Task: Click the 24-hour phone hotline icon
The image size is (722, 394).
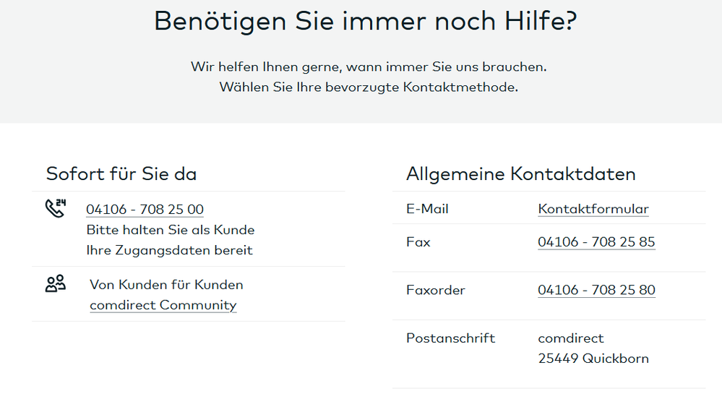Action: pos(55,208)
